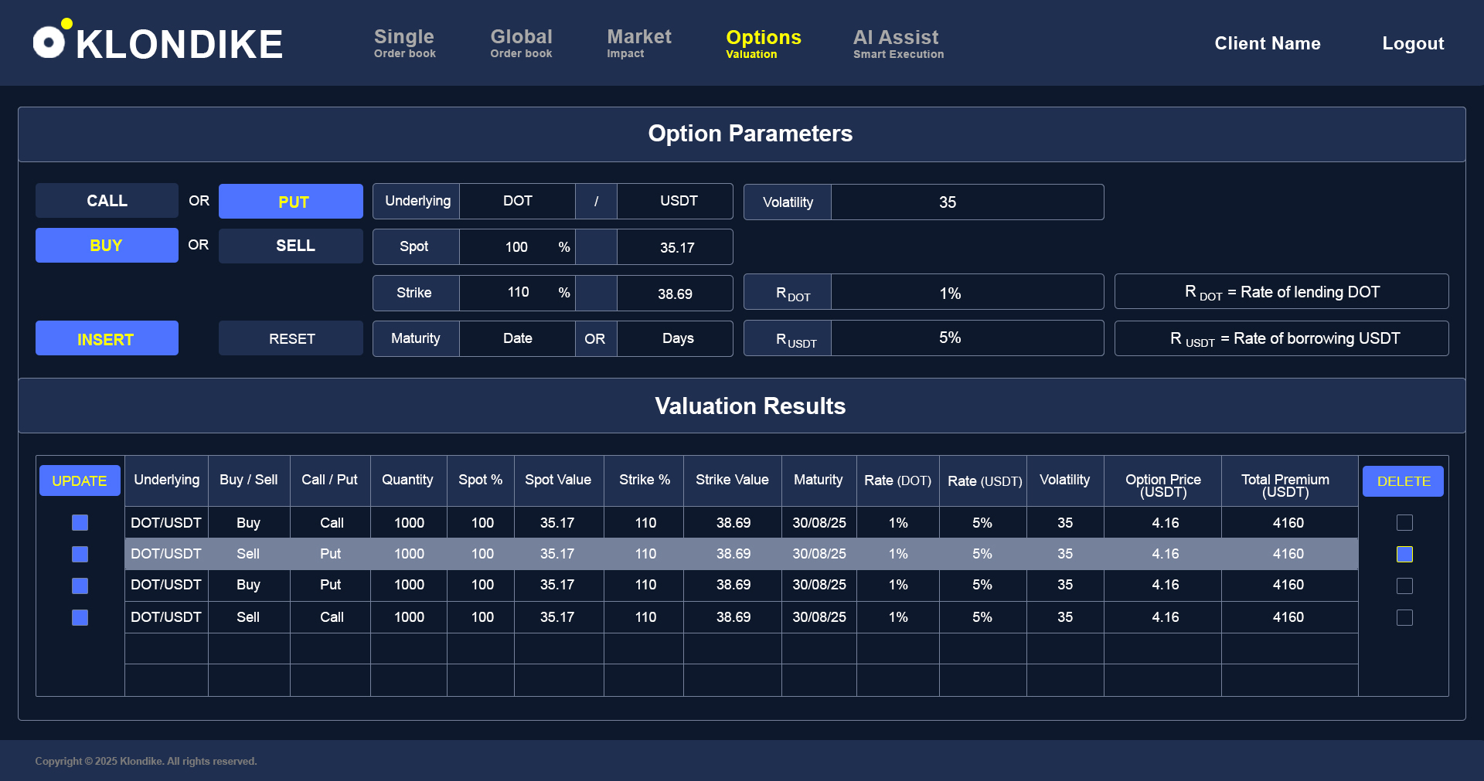Click the UPDATE button in results table

(x=80, y=480)
